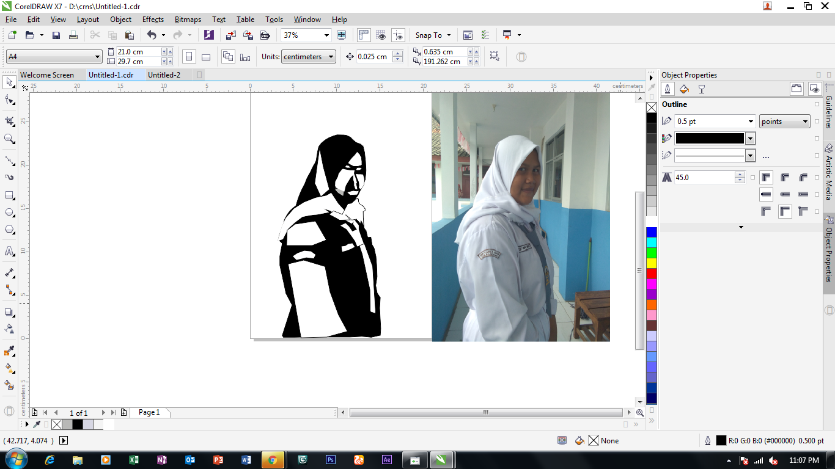835x469 pixels.
Task: Select the Crop tool
Action: coord(9,122)
